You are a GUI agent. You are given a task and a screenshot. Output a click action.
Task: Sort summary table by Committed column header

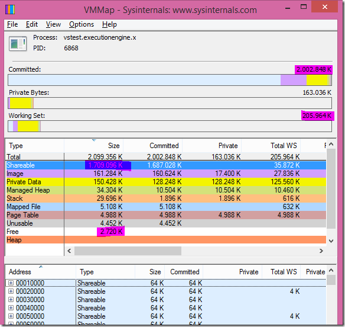(x=152, y=146)
